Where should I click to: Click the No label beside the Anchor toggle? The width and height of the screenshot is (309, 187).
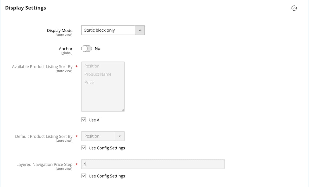98,48
